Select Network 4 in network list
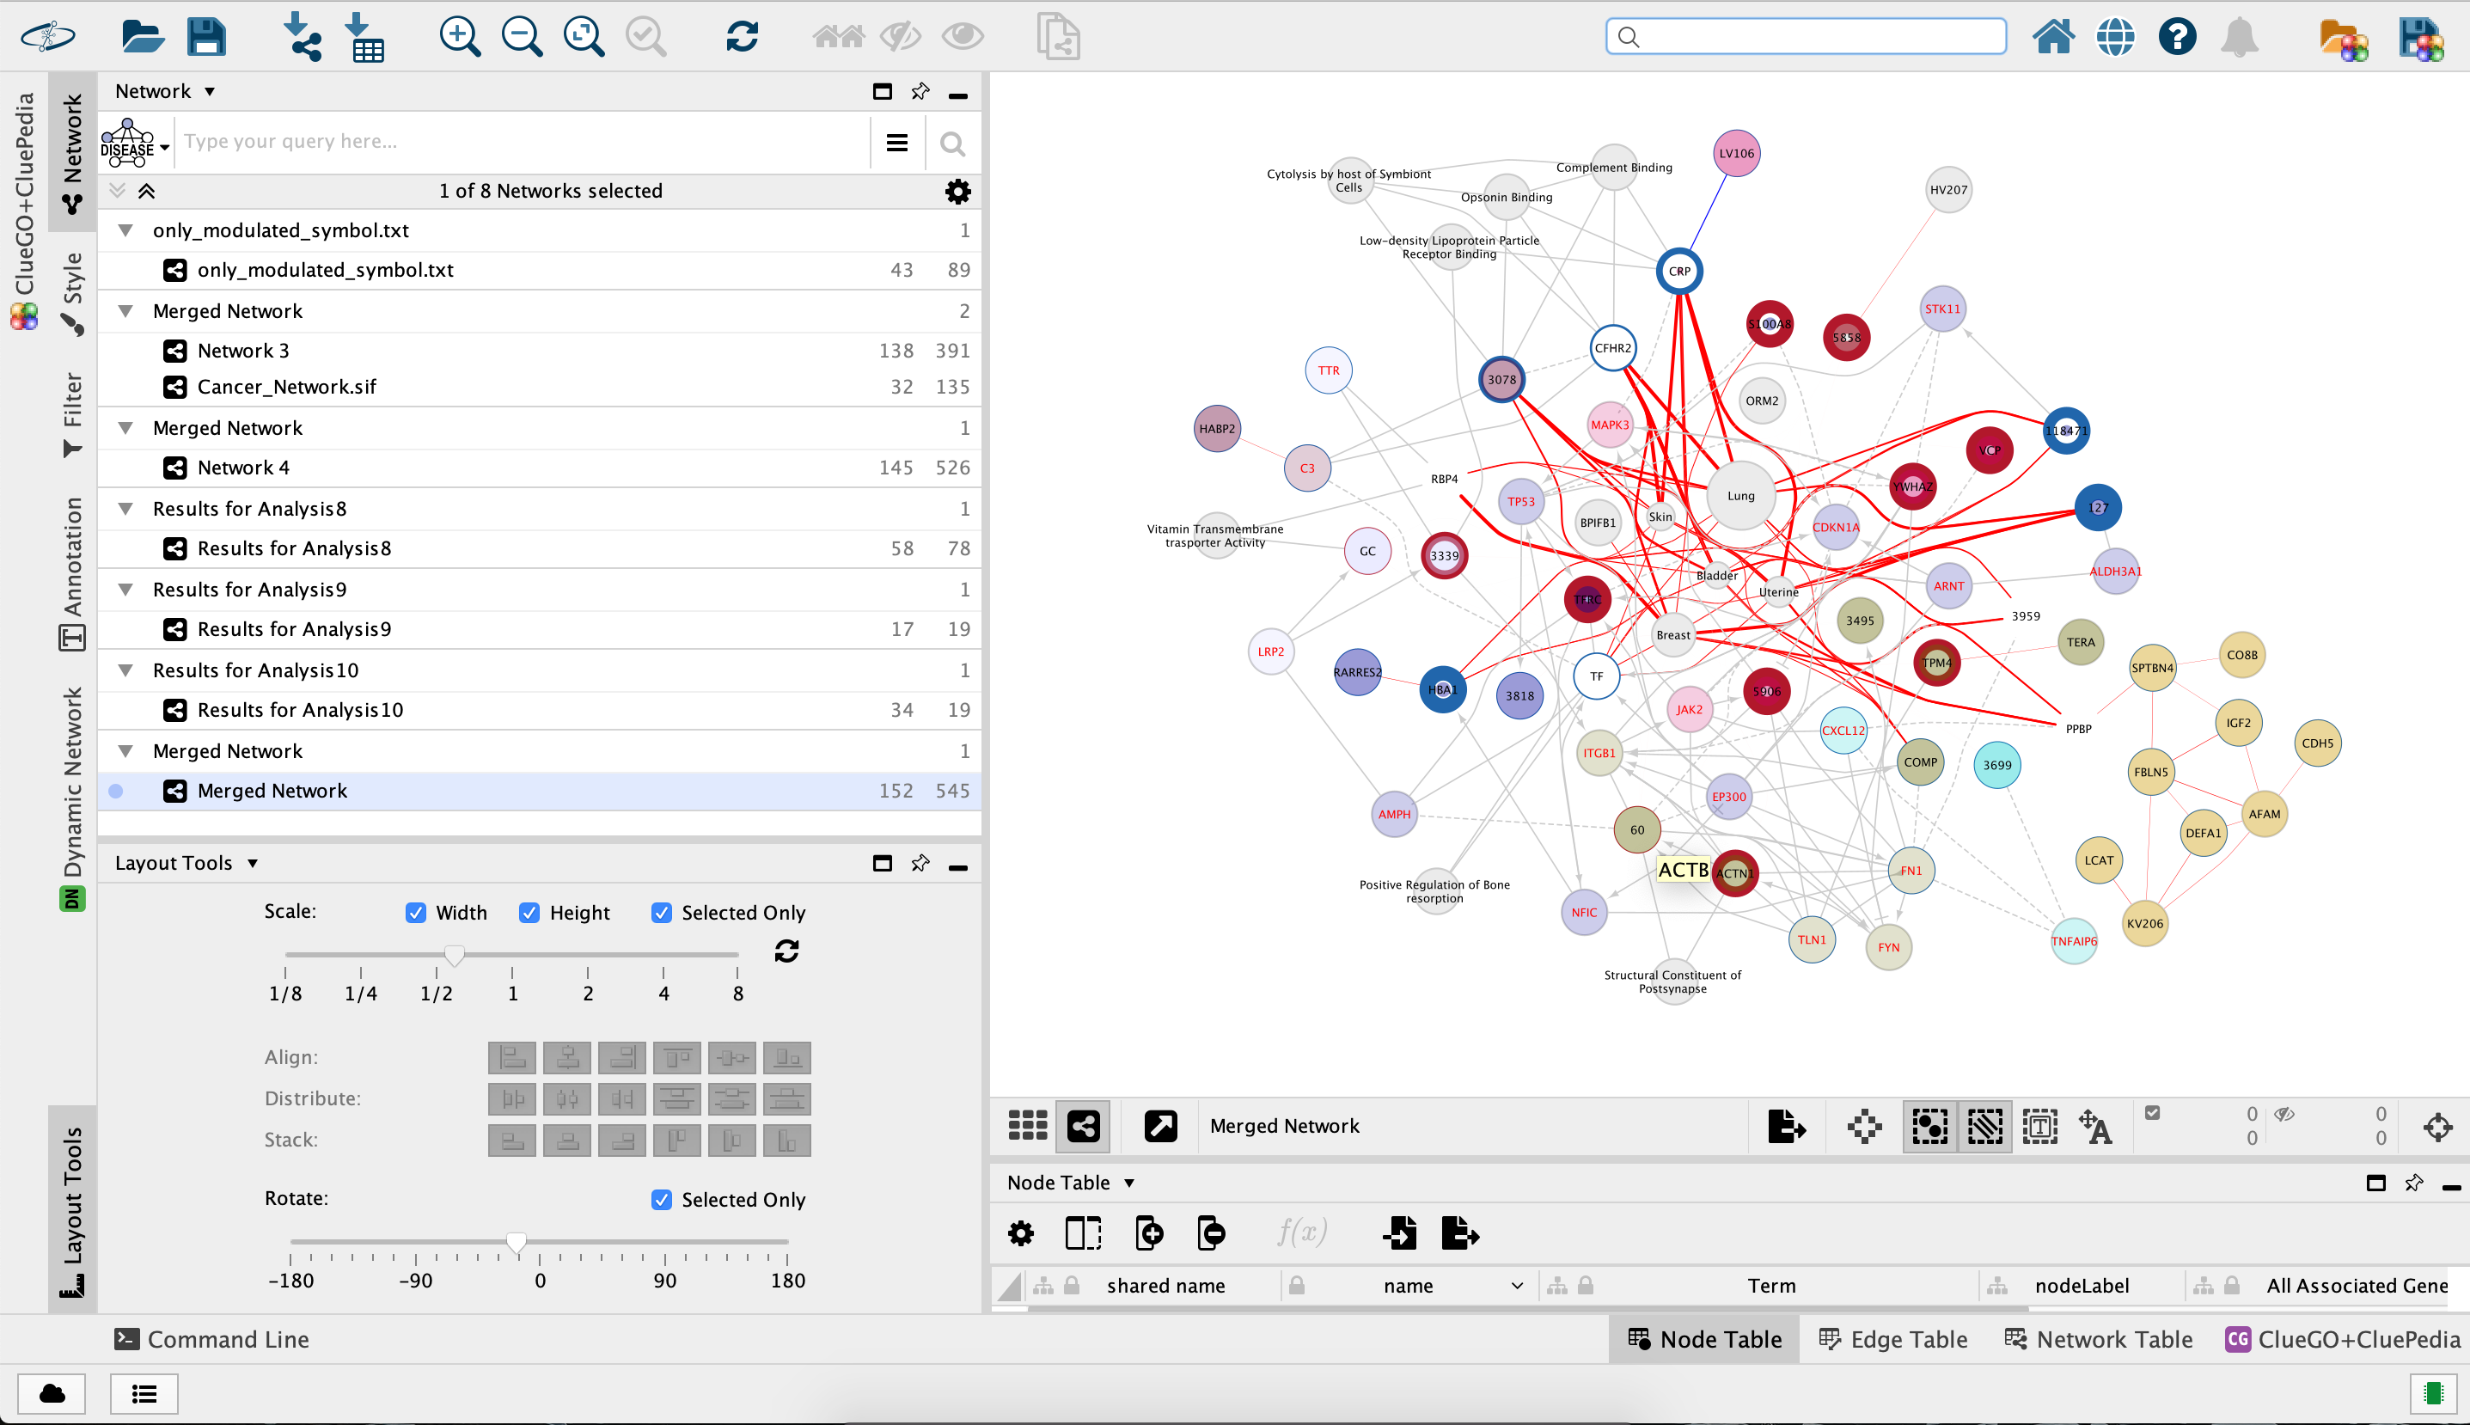This screenshot has width=2470, height=1425. pyautogui.click(x=541, y=468)
